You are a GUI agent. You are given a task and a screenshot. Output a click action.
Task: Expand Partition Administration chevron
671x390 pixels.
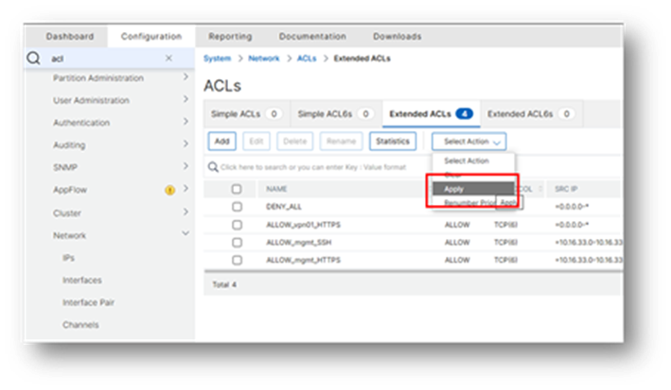(x=185, y=76)
